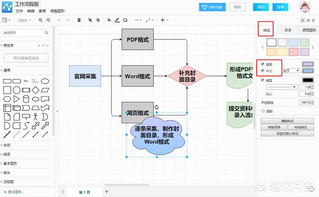This screenshot has height=197, width=319.
Task: Click the rotate handle above the cloud
Action: (157, 107)
